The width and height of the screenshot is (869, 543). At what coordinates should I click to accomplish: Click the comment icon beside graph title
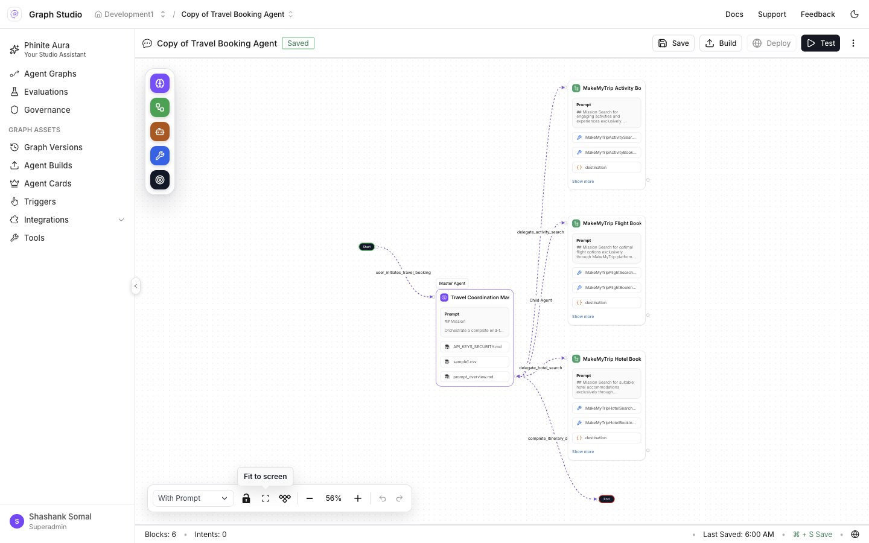[x=147, y=43]
